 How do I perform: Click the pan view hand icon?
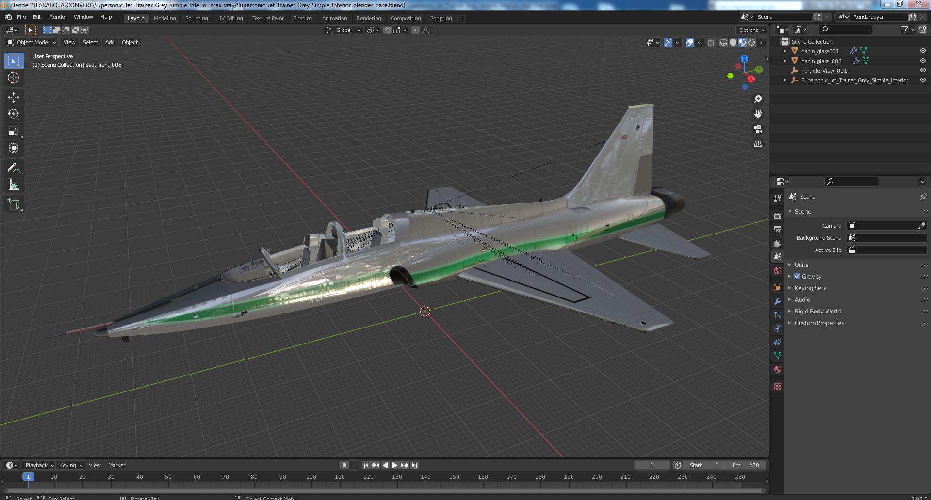click(x=758, y=114)
